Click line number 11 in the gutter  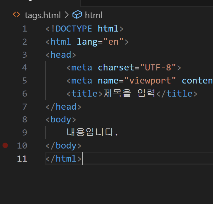pos(22,159)
